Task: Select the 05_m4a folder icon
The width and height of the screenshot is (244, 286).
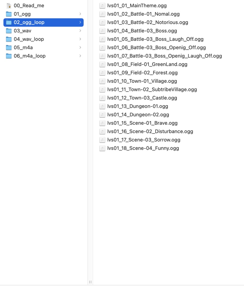Action: [x=9, y=47]
